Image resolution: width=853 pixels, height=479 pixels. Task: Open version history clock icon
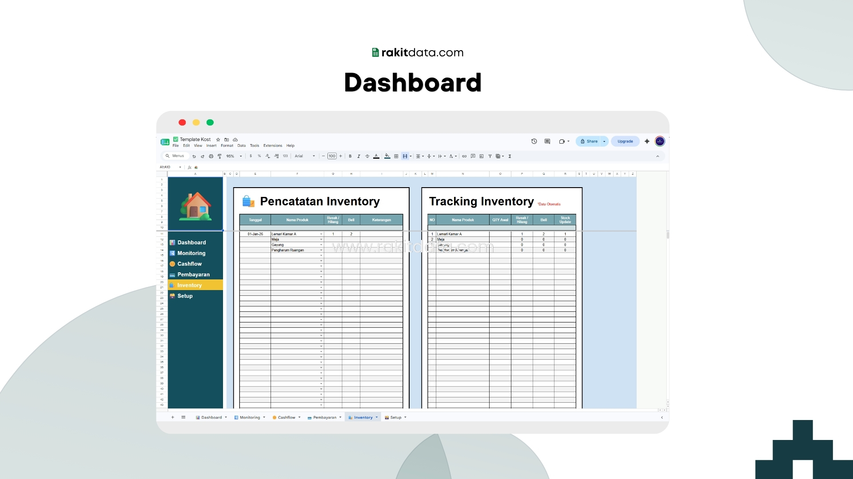(534, 141)
